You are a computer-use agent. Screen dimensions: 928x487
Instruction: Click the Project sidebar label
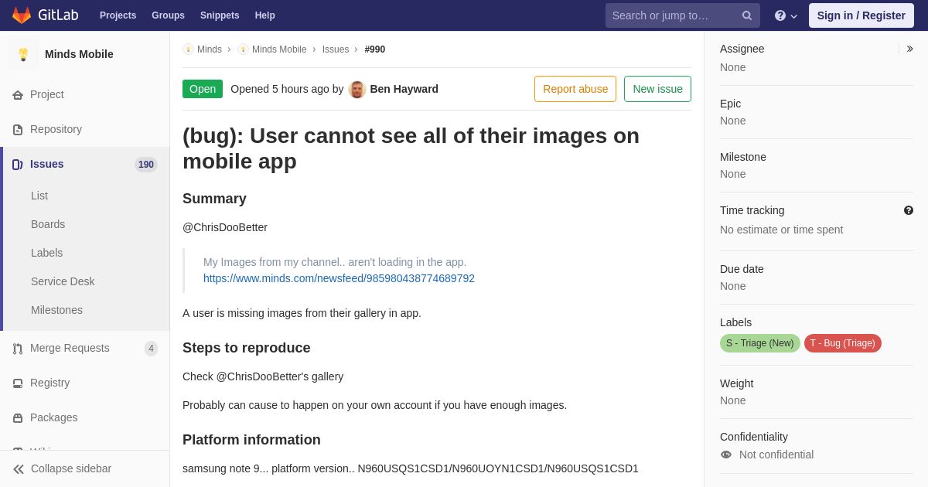47,94
